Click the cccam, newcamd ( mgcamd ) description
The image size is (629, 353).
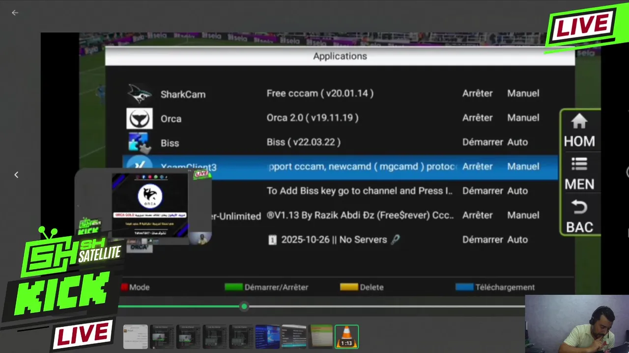[x=363, y=167]
